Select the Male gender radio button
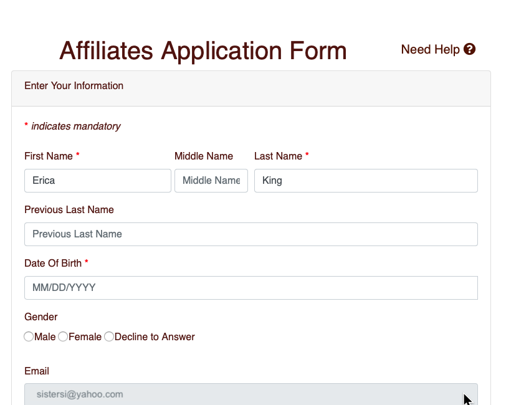 [29, 336]
